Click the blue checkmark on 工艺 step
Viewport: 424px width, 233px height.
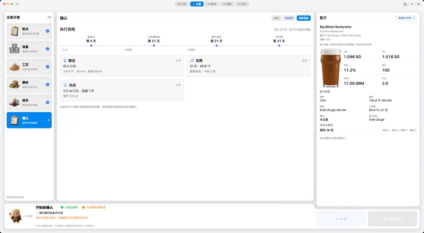click(x=48, y=67)
